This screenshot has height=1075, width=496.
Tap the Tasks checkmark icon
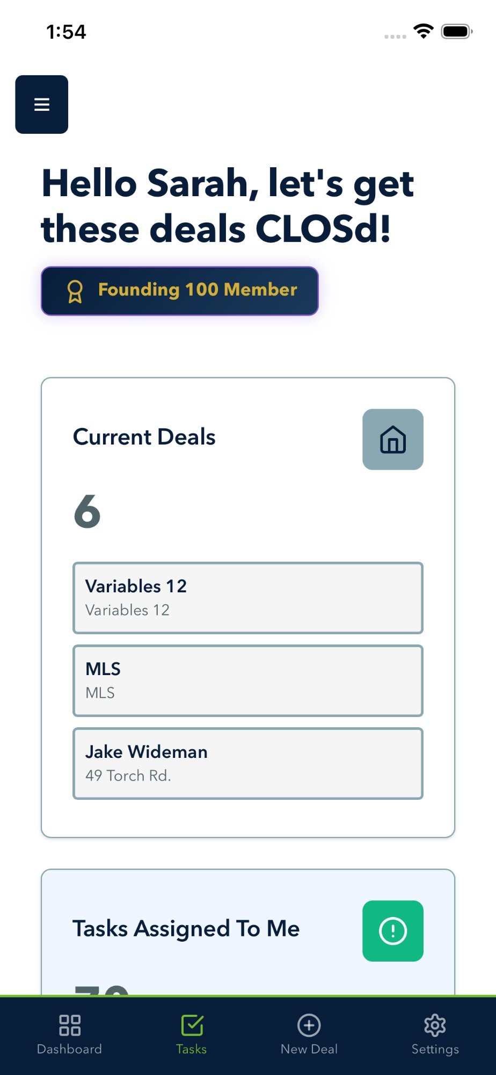click(x=192, y=1025)
